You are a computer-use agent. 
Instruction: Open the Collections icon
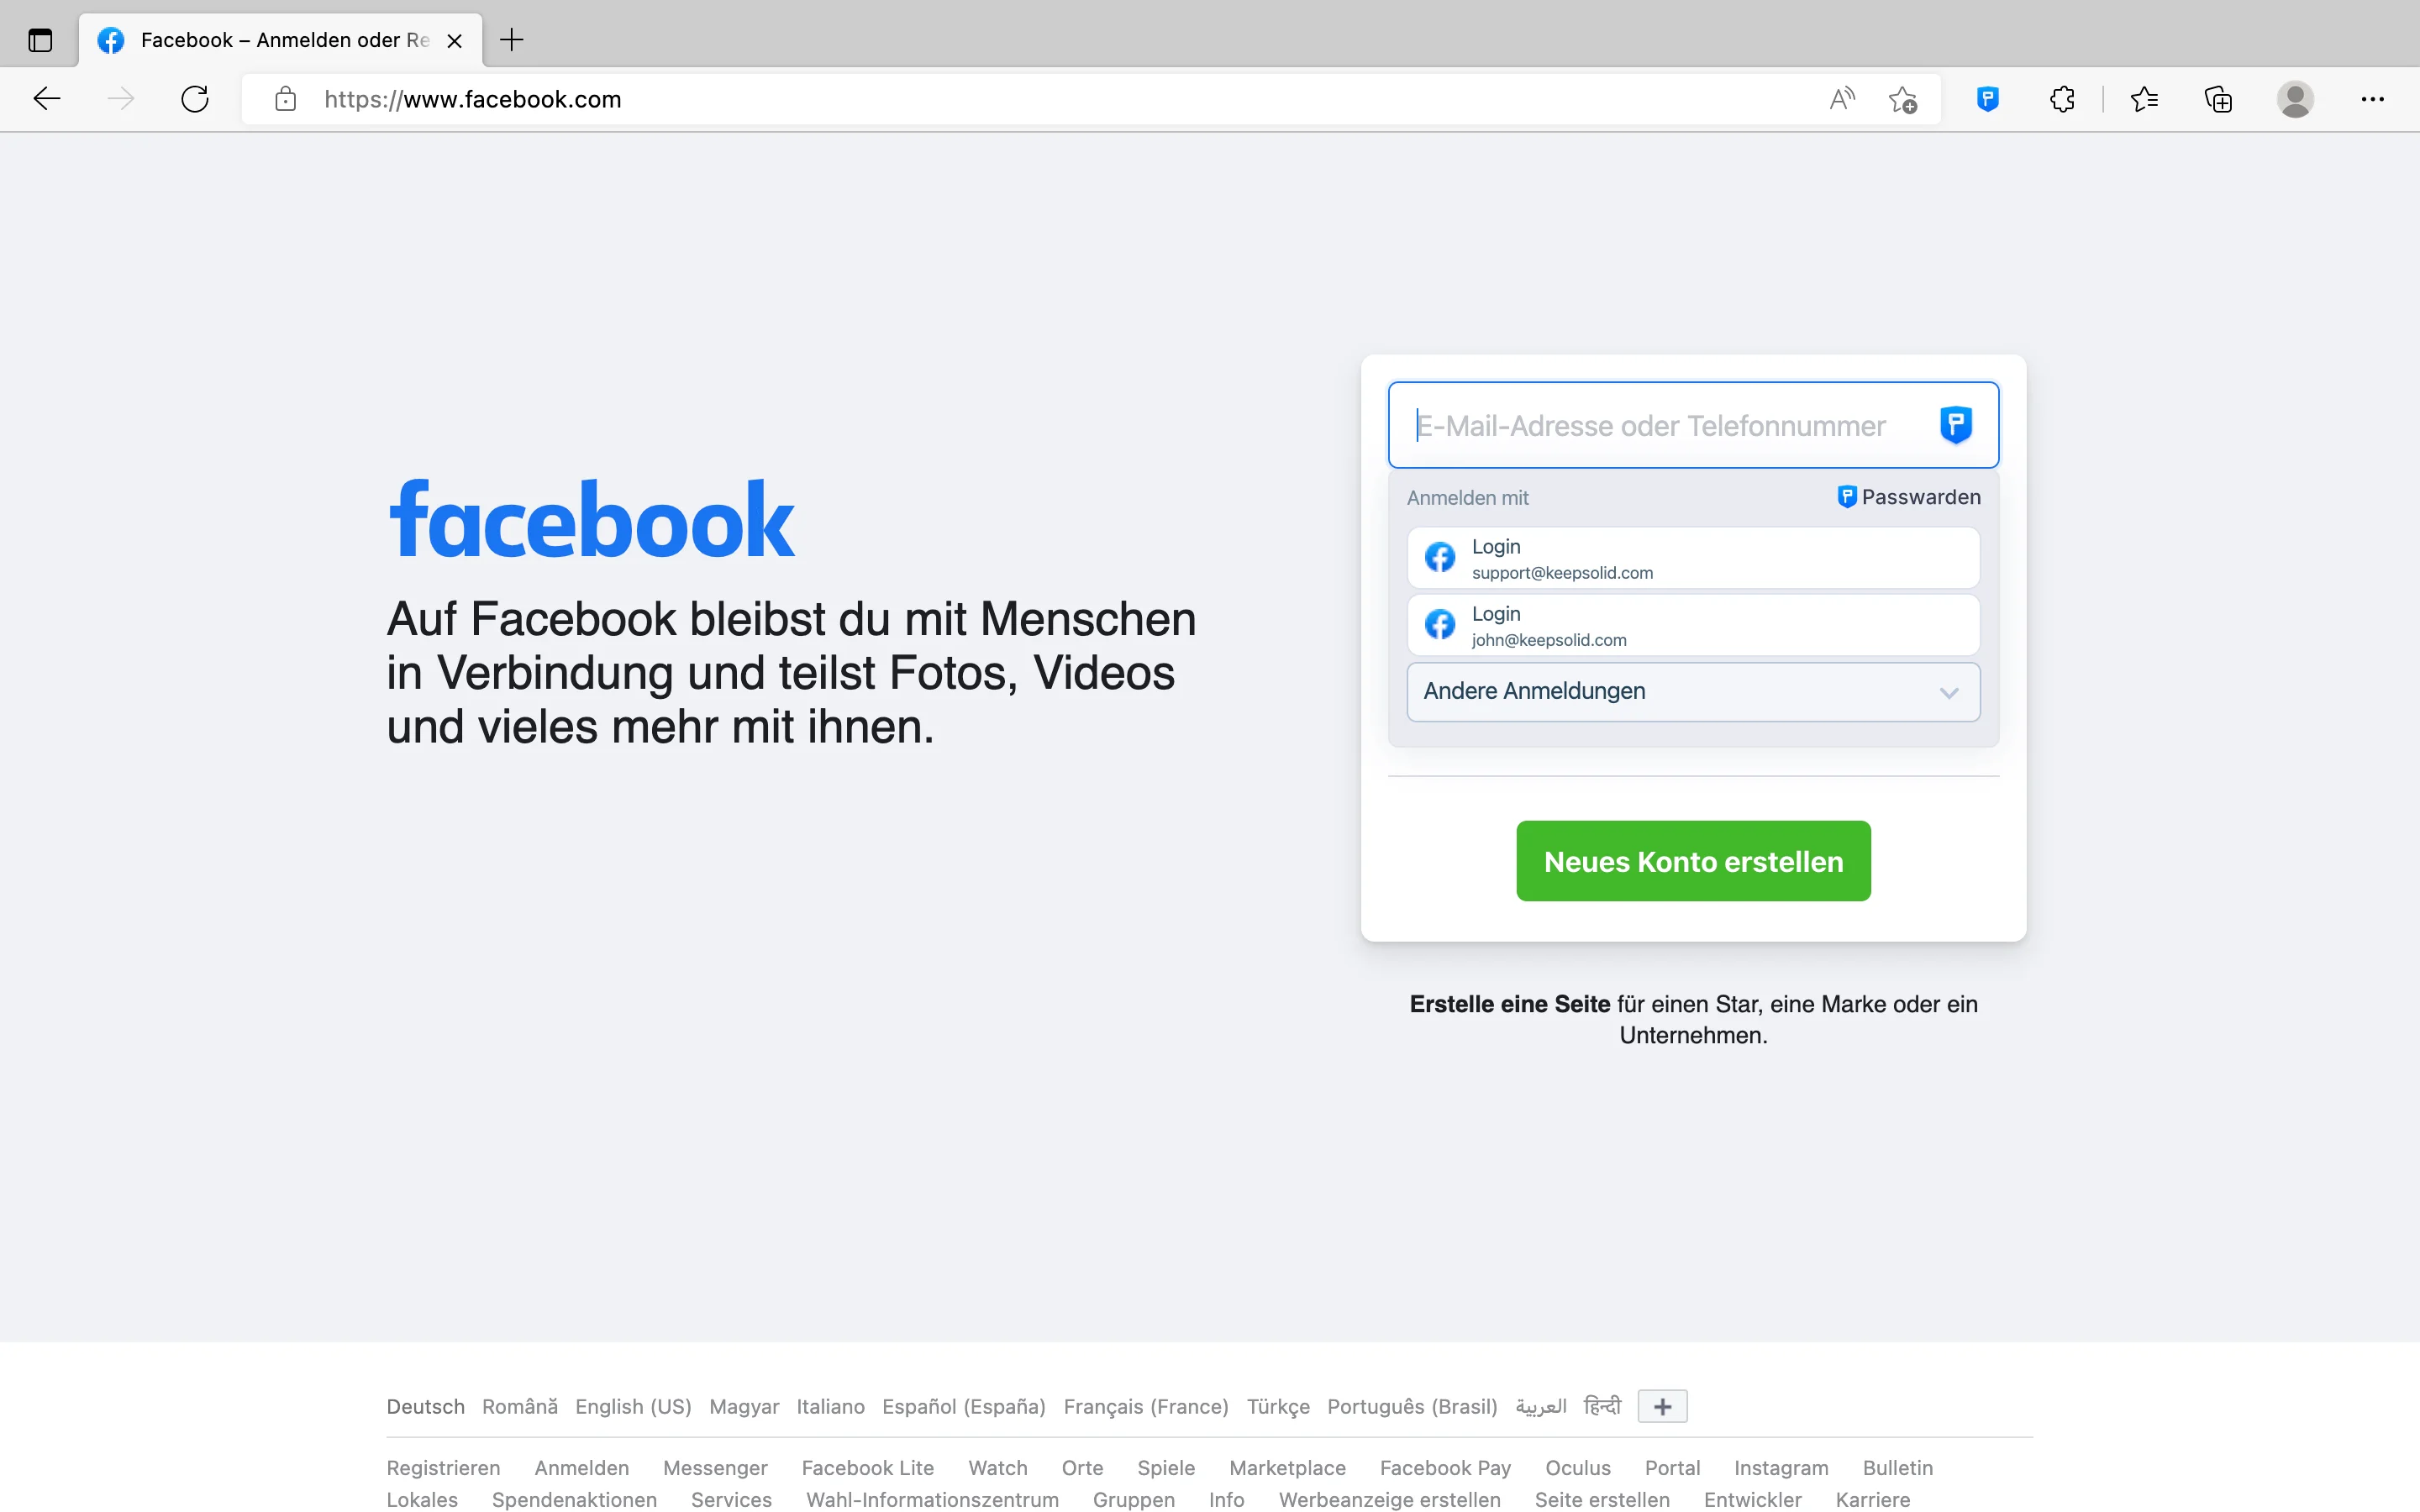coord(2218,99)
